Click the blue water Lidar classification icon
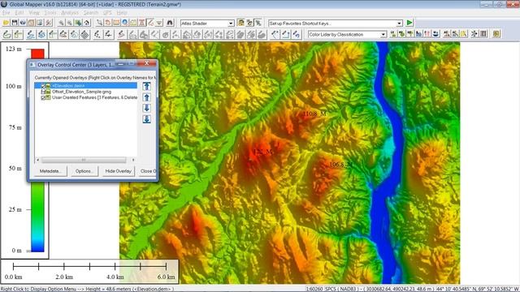The width and height of the screenshot is (520, 292). pyautogui.click(x=435, y=34)
